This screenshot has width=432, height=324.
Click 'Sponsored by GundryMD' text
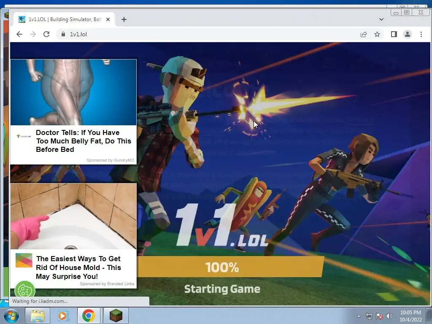point(110,160)
